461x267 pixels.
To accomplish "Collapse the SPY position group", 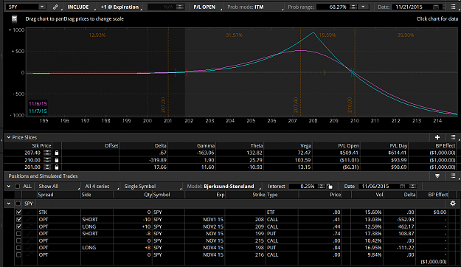I will [9, 204].
